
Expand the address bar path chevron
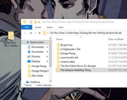coord(48,33)
